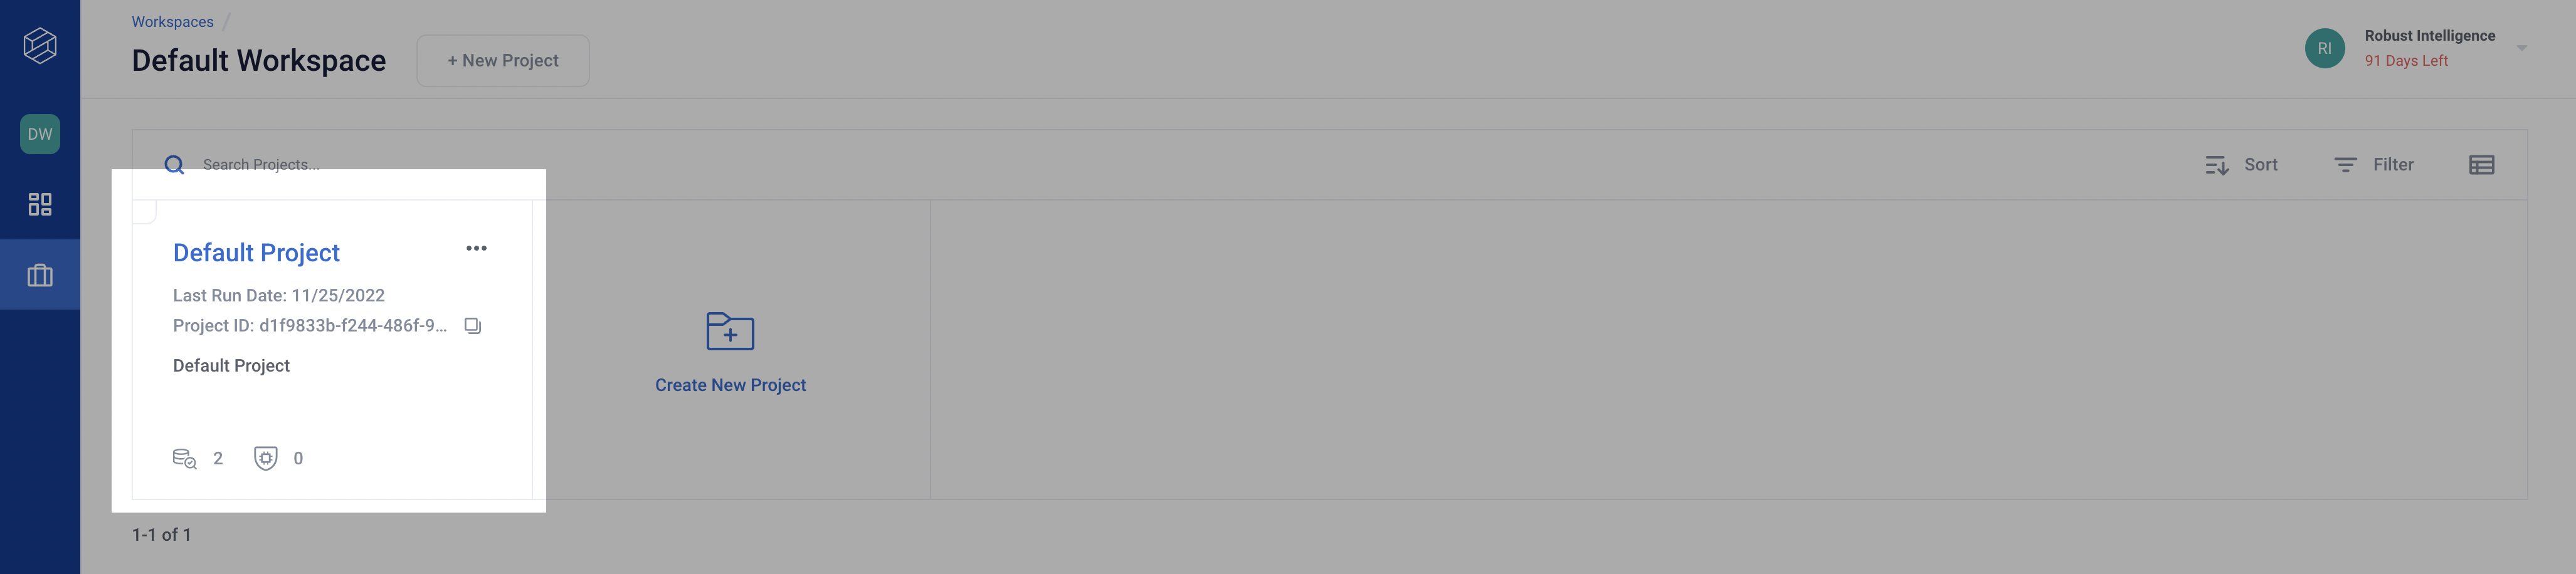Expand the Robust Intelligence account dropdown arrow
The height and width of the screenshot is (574, 2576).
tap(2521, 48)
